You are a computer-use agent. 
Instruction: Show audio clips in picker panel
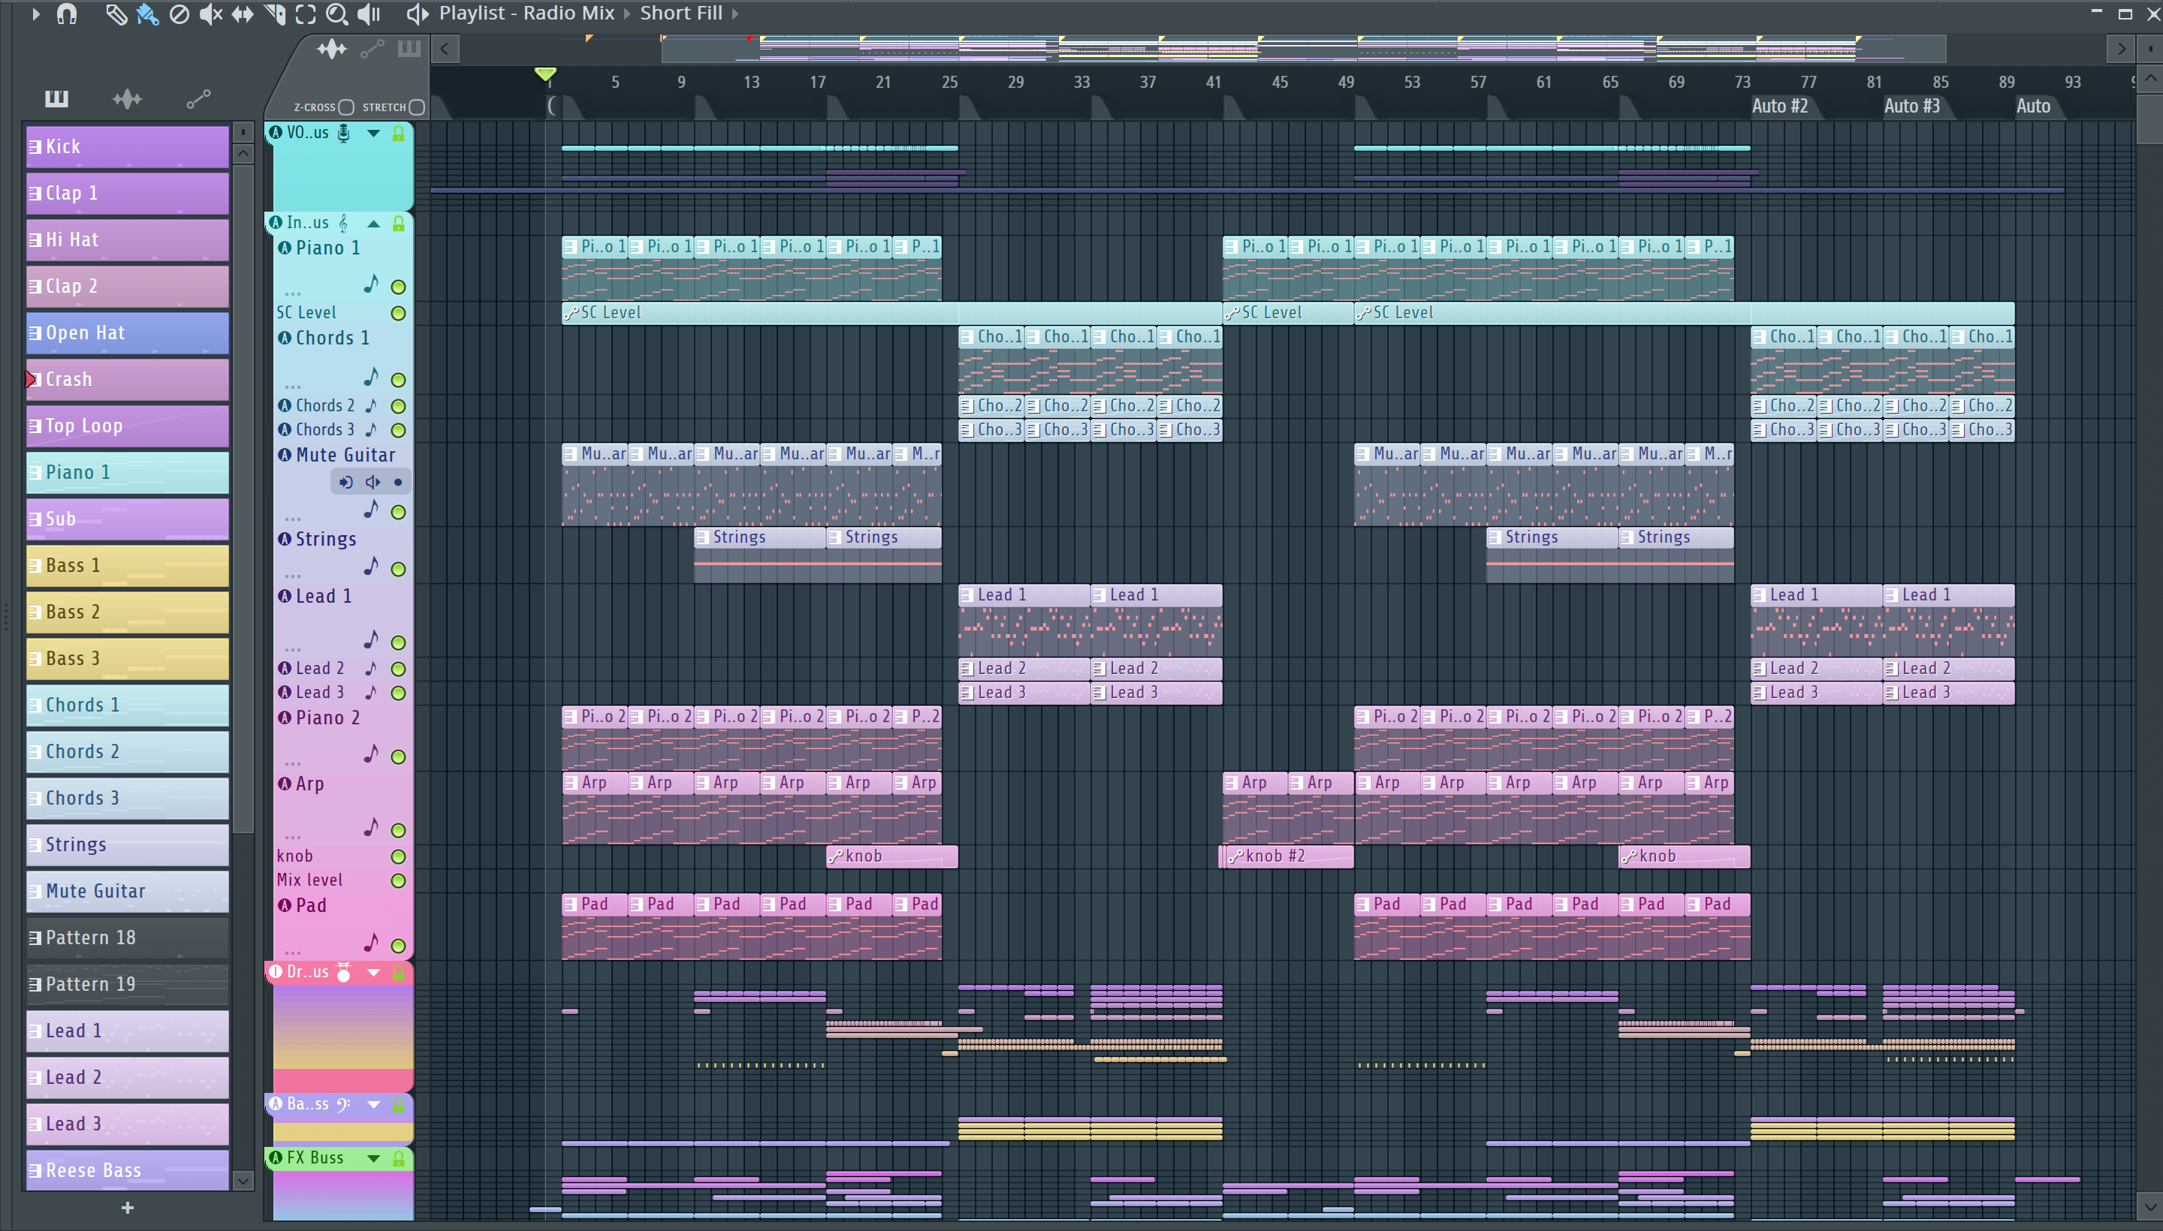point(127,99)
